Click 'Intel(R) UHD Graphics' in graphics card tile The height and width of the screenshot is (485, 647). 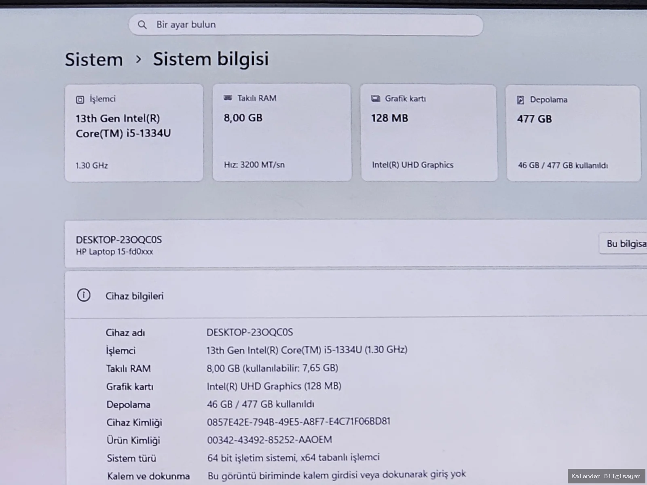(412, 165)
